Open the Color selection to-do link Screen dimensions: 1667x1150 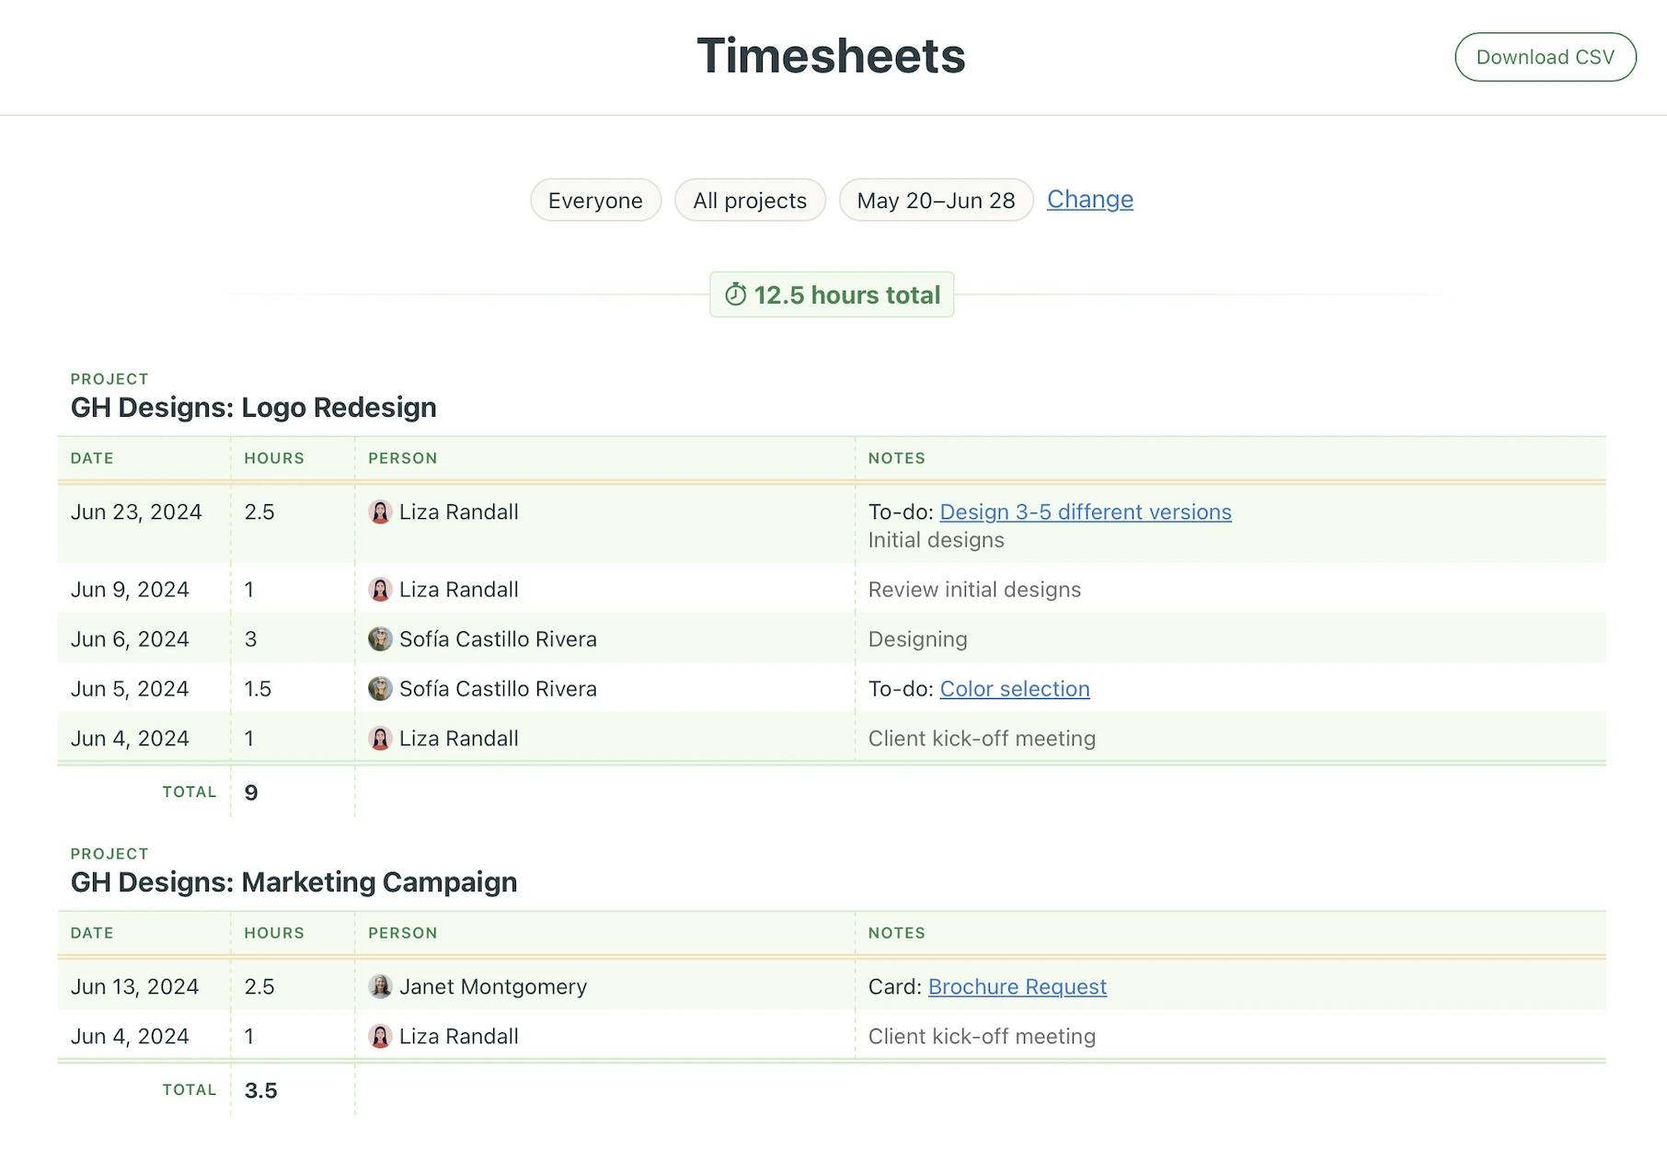[x=1015, y=688]
